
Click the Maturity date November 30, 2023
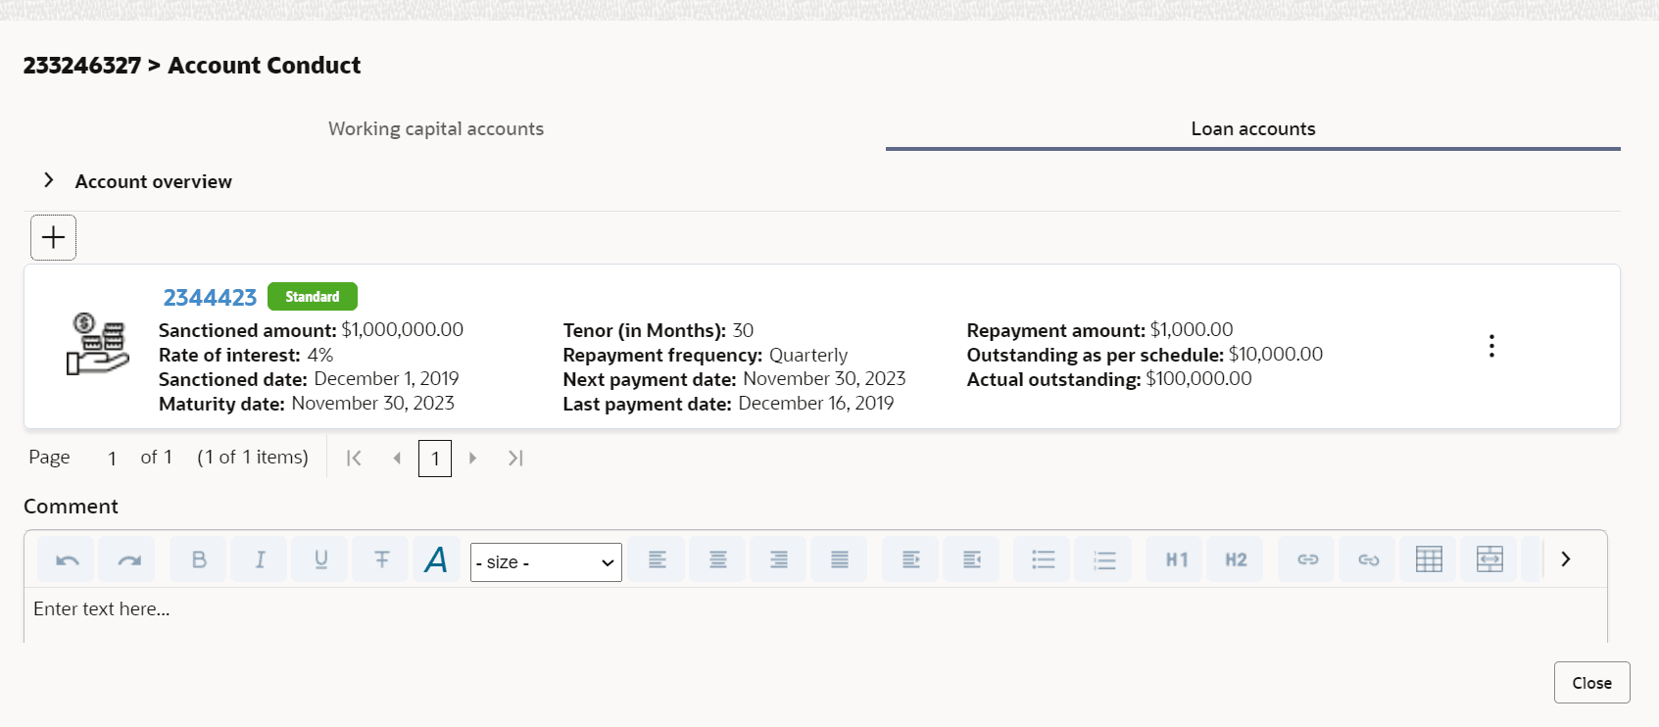point(372,404)
